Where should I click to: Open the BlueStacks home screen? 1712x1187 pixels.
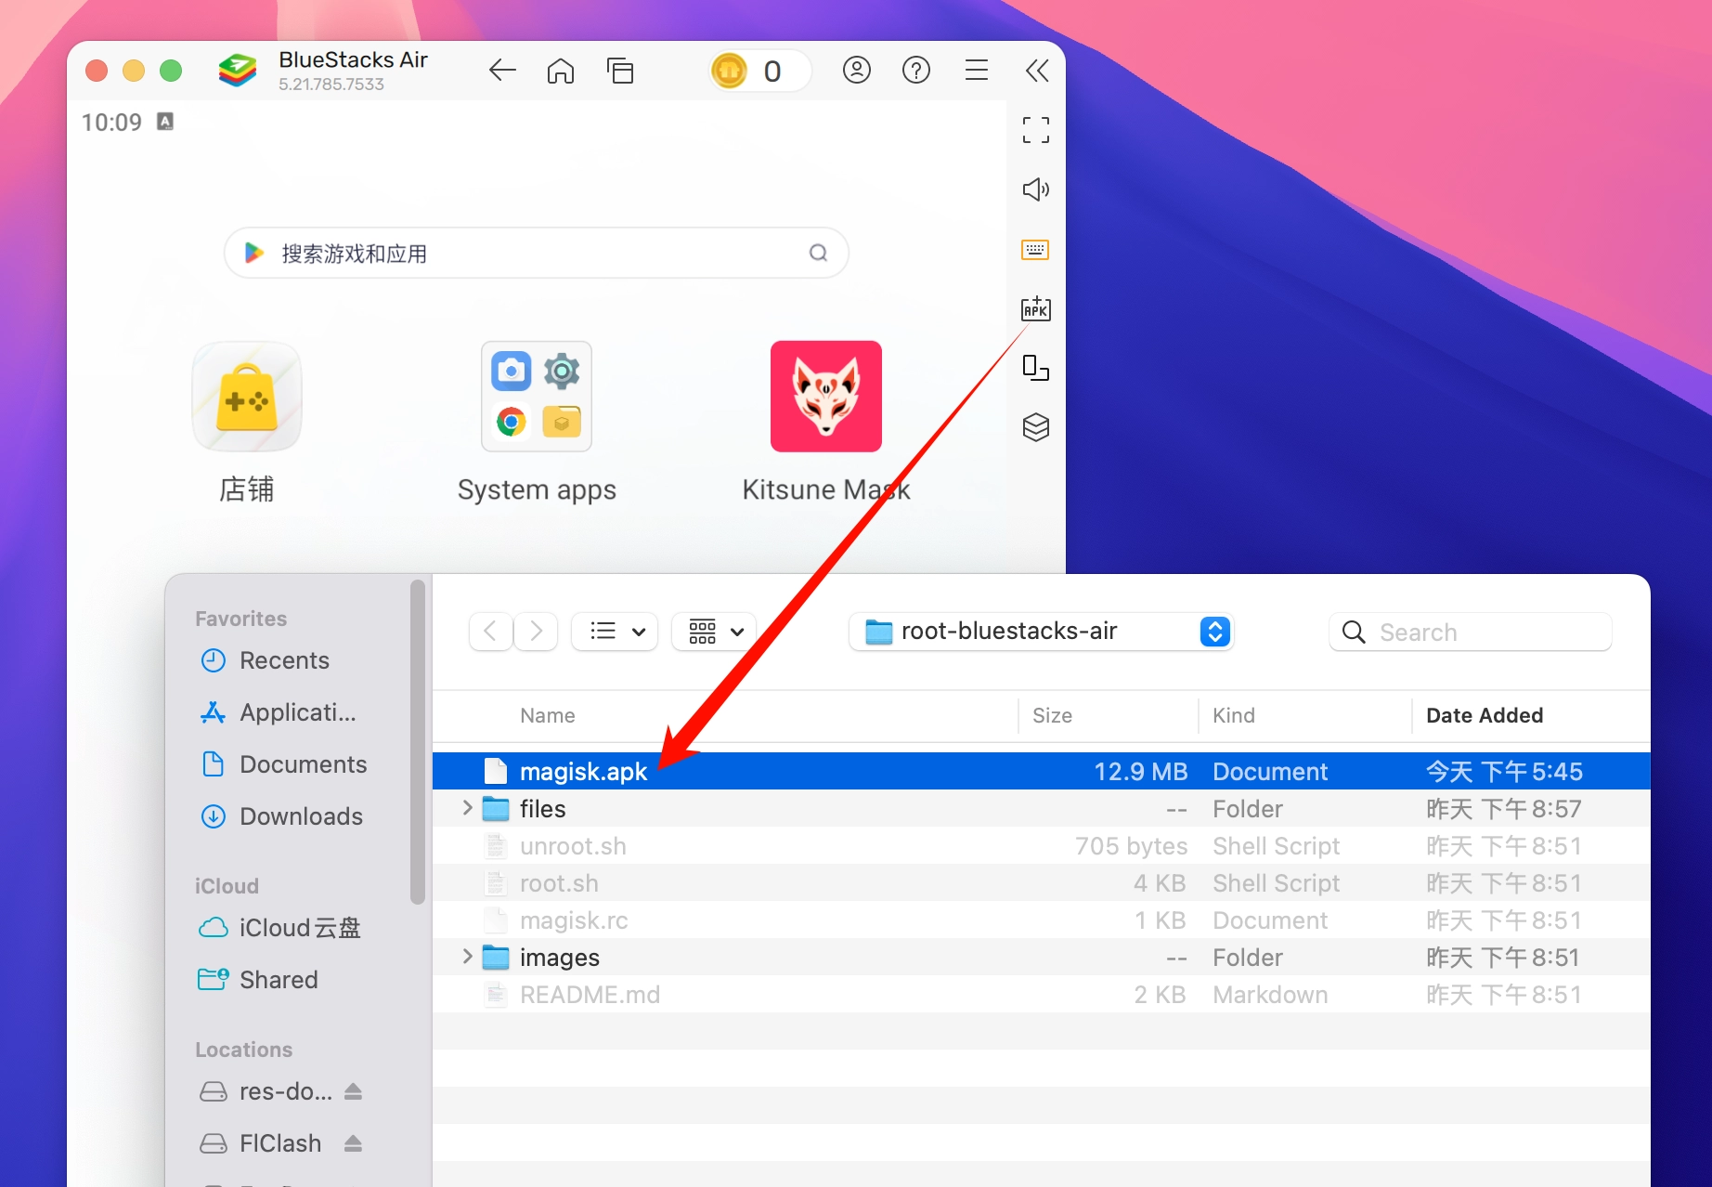click(561, 71)
